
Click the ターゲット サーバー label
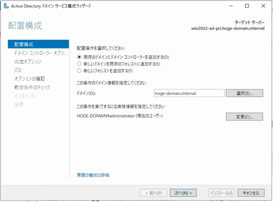(249, 22)
